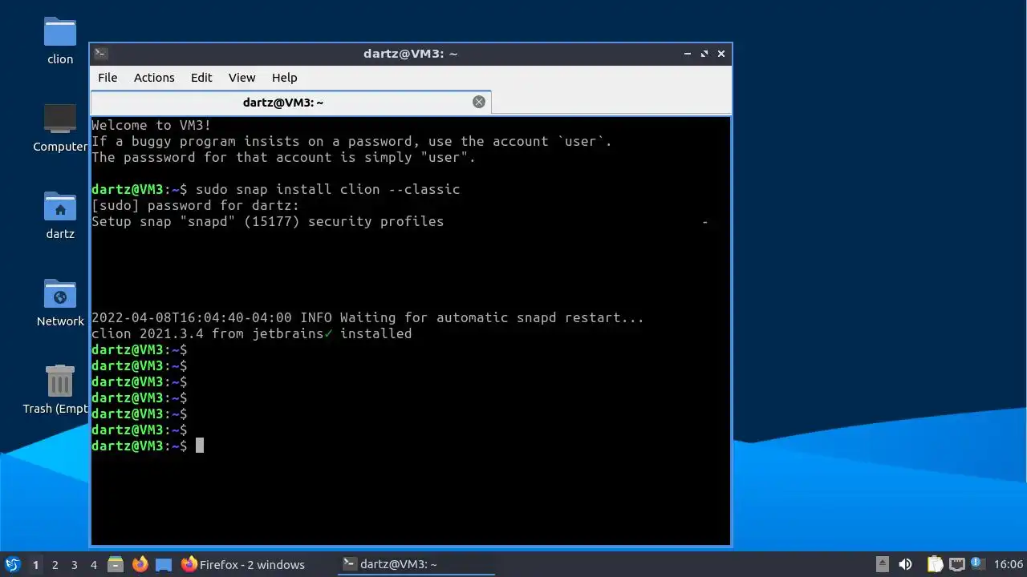The image size is (1027, 577).
Task: Click the show desktop icon in the panel
Action: [x=164, y=564]
